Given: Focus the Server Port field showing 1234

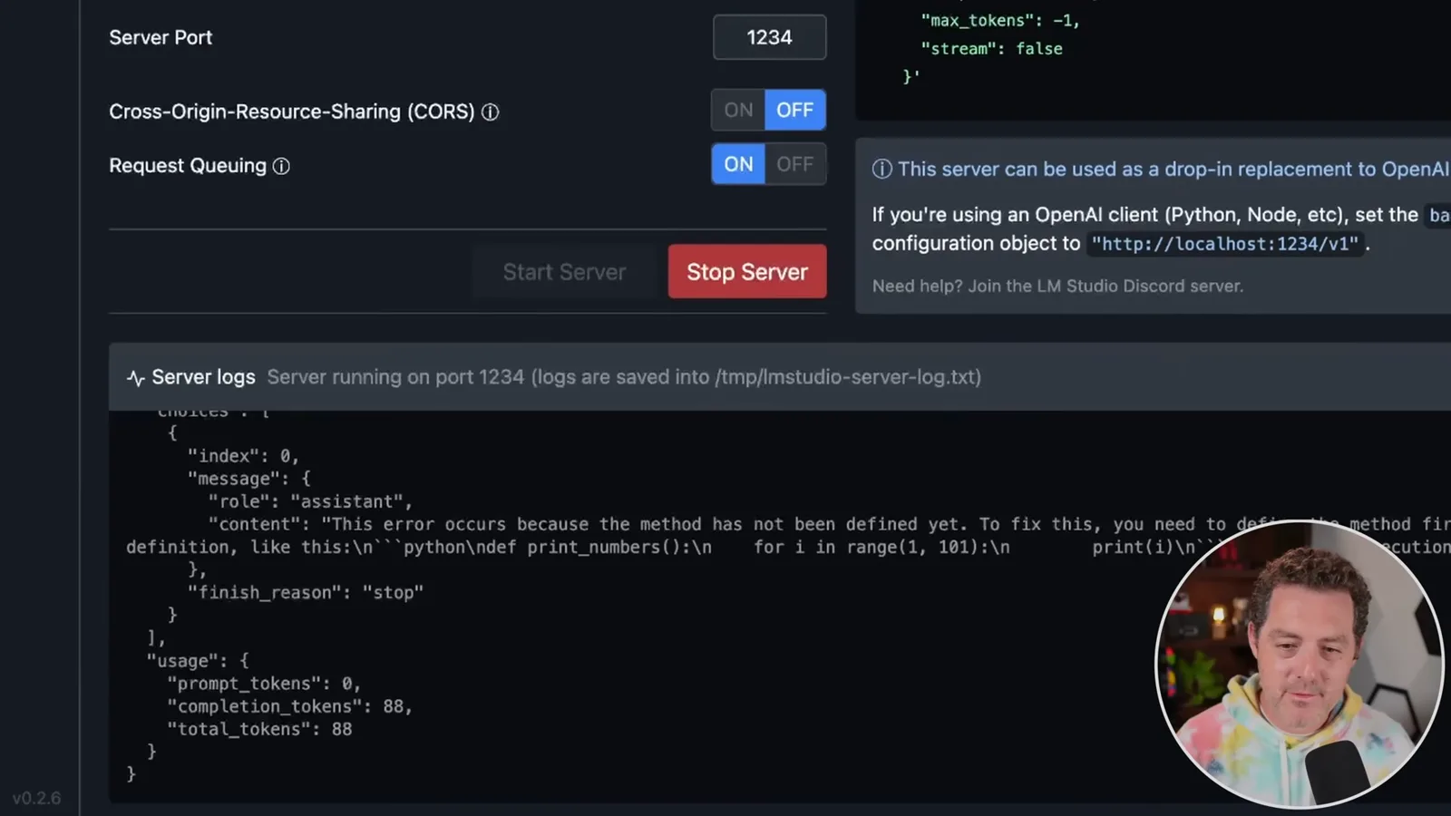Looking at the screenshot, I should [769, 37].
